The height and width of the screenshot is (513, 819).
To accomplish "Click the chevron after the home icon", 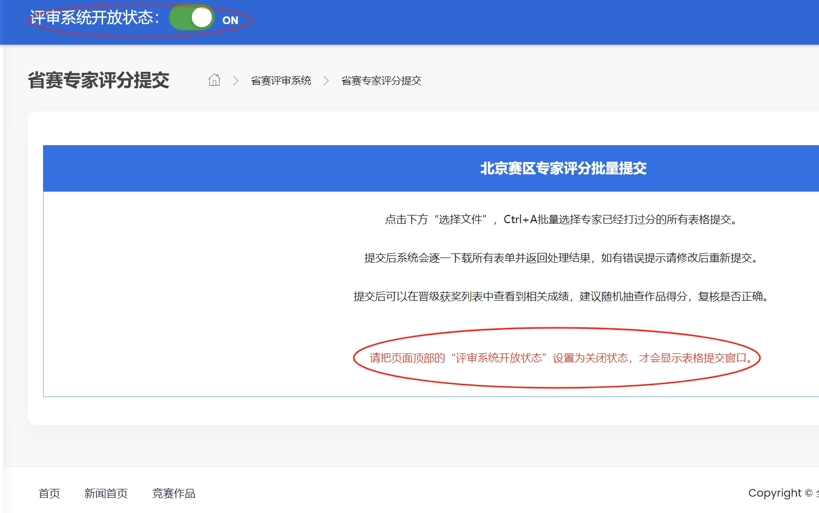I will click(x=235, y=81).
